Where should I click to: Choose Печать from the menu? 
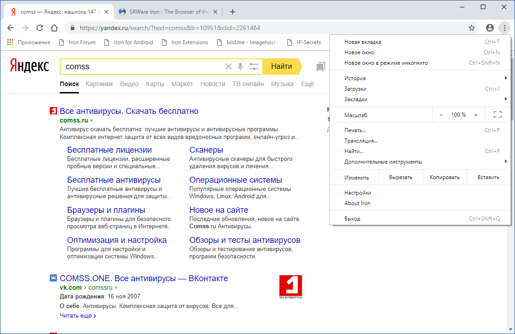(420, 130)
